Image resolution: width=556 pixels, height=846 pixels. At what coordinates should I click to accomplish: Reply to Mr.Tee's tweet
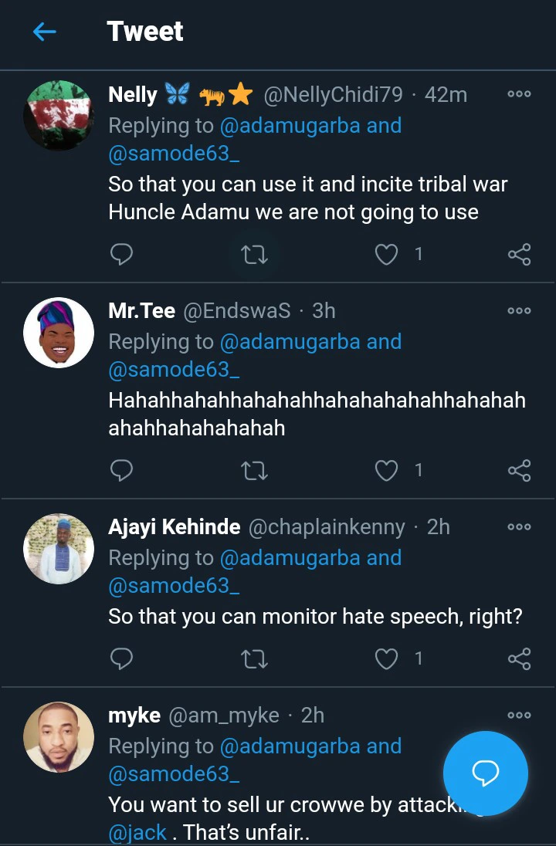121,470
